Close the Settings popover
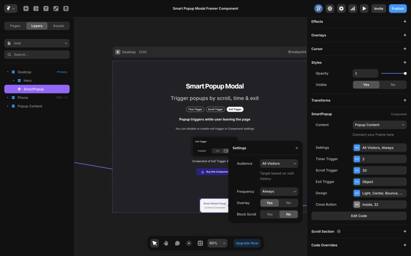411x256 pixels. tap(297, 148)
